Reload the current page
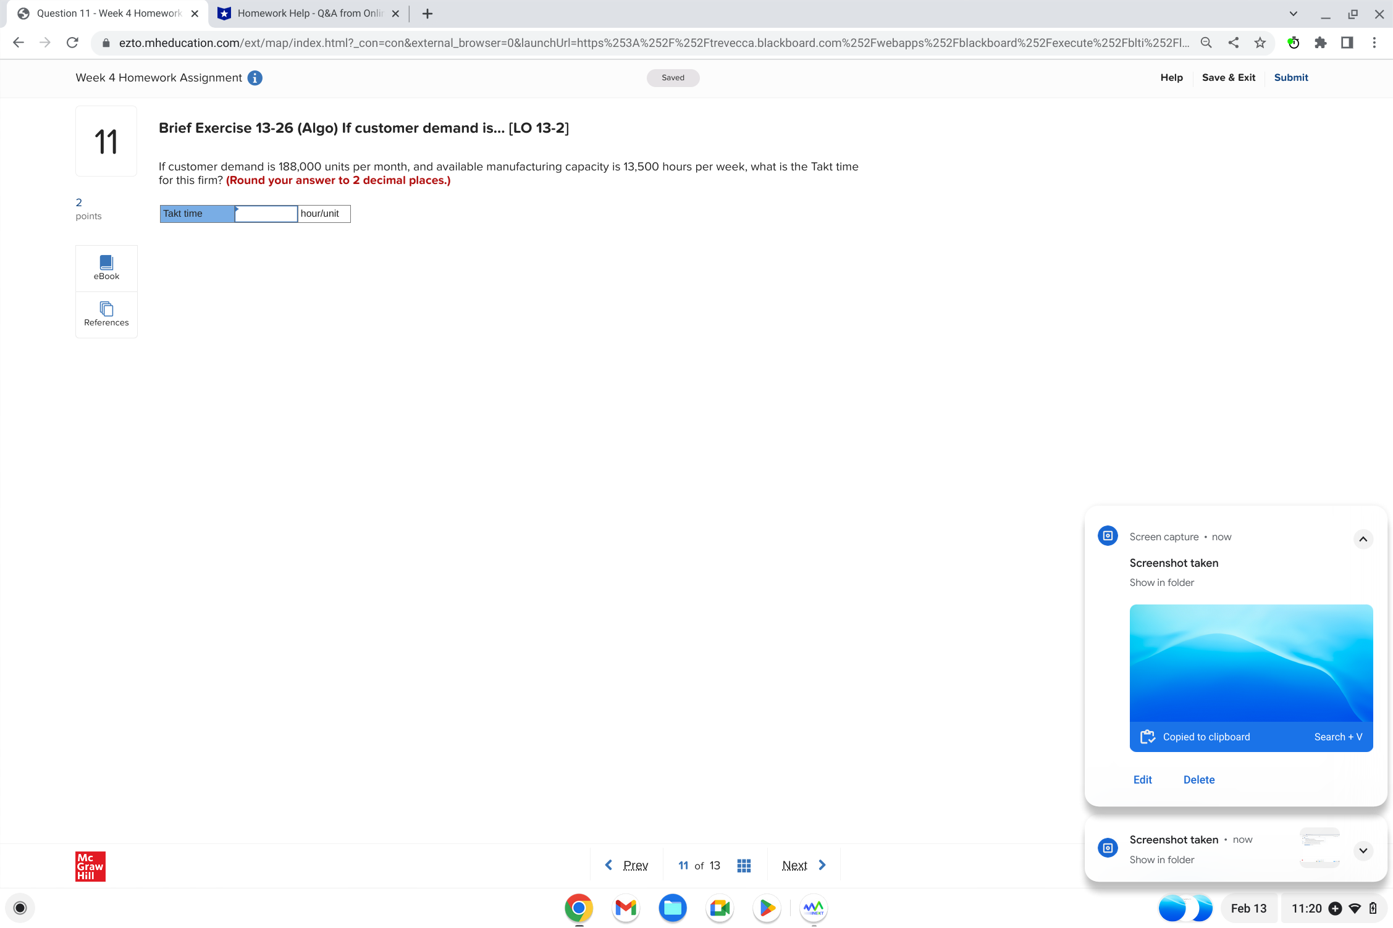This screenshot has width=1393, height=928. 72,43
